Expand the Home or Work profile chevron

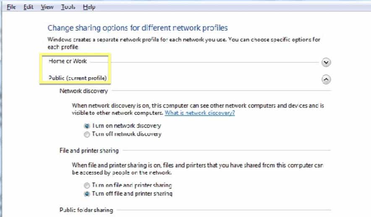(x=326, y=63)
